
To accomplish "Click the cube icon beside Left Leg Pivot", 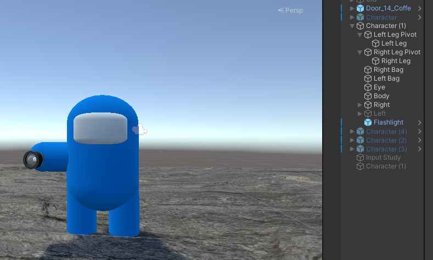I will (368, 35).
